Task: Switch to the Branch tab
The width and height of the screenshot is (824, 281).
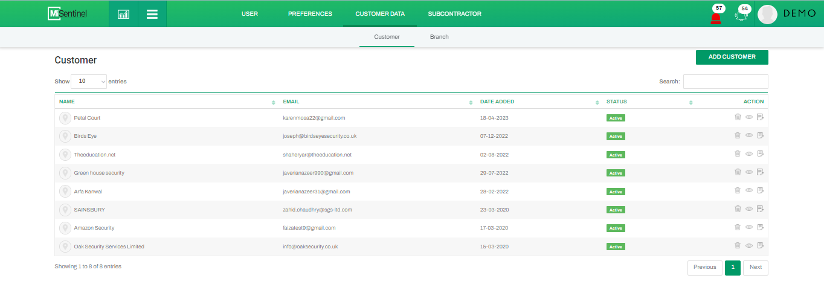Action: coord(439,37)
